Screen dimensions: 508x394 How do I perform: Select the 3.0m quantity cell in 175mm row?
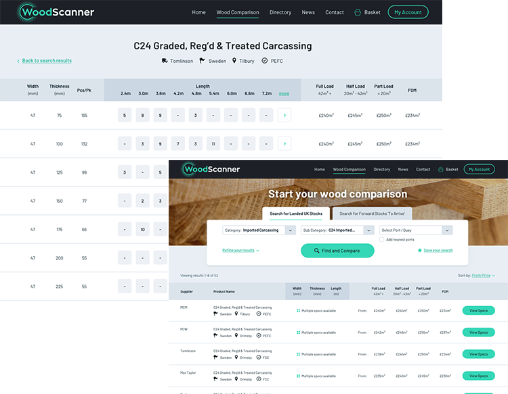point(143,230)
